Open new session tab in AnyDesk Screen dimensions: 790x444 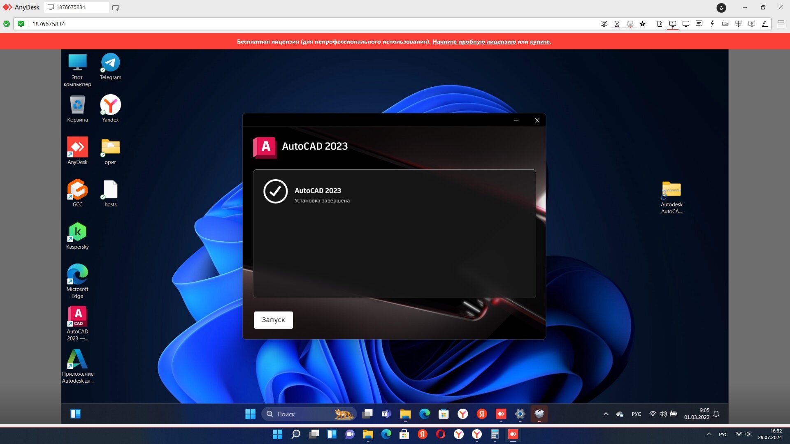point(116,8)
